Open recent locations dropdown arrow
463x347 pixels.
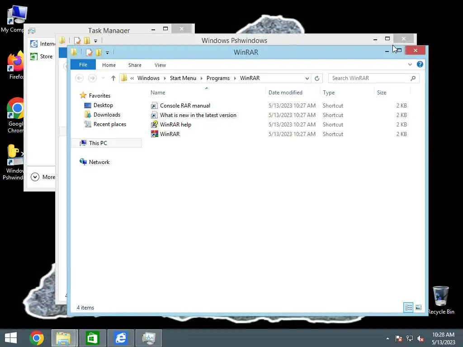(x=103, y=78)
